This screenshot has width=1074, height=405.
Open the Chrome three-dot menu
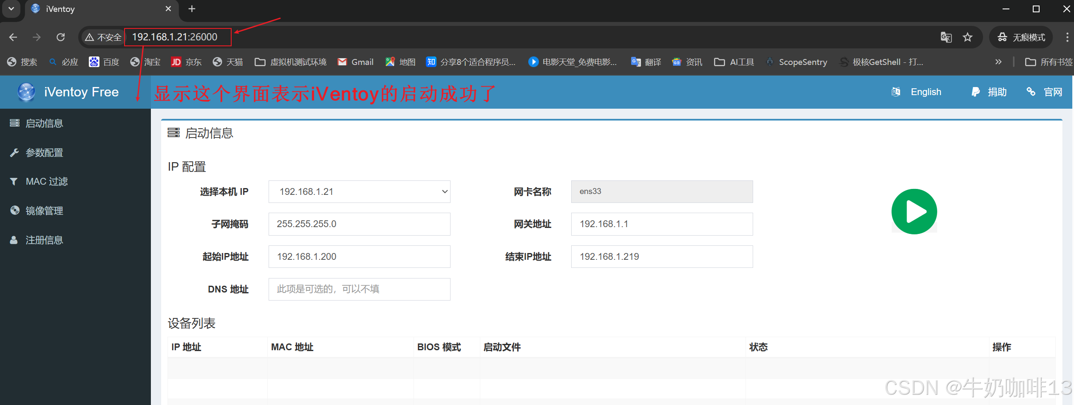[x=1067, y=37]
